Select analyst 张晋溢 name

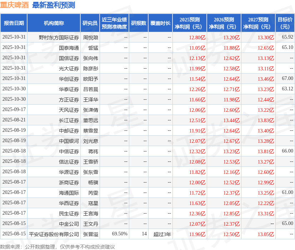click(x=90, y=234)
